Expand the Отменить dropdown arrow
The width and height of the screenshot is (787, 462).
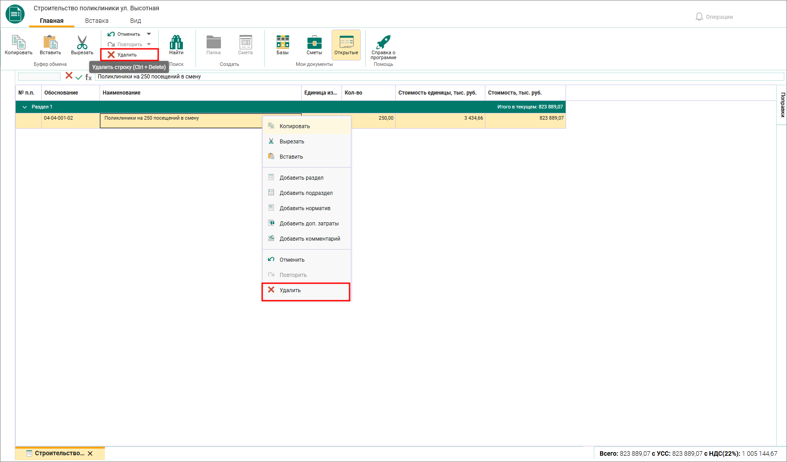149,34
